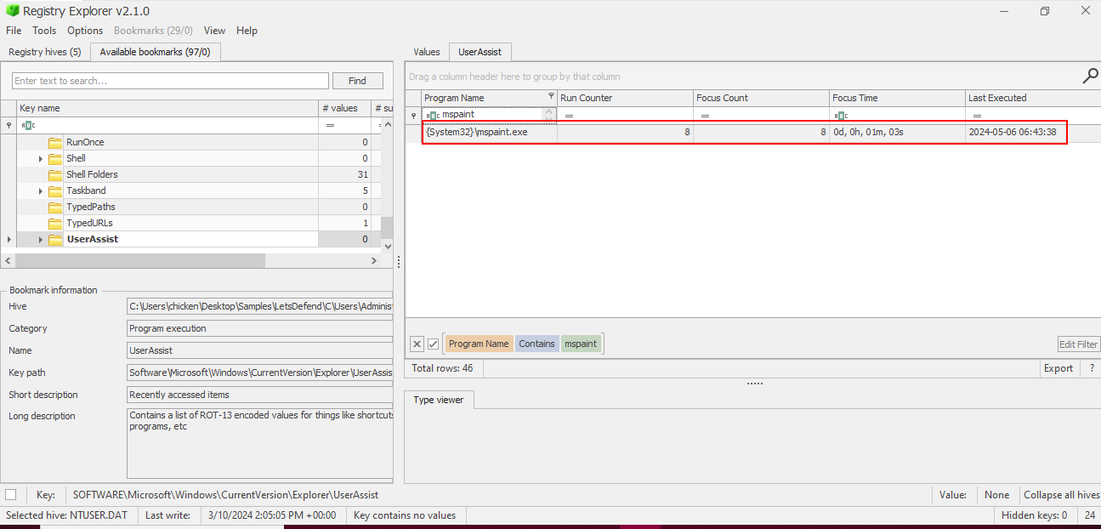The height and width of the screenshot is (529, 1101).
Task: Expand the UserAssist tree node
Action: click(x=40, y=240)
